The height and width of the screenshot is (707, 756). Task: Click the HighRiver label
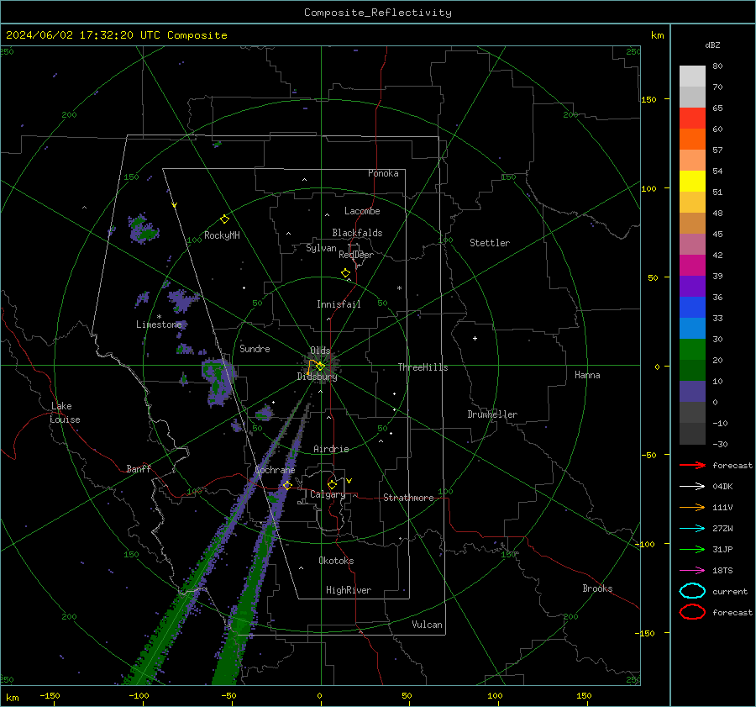349,590
